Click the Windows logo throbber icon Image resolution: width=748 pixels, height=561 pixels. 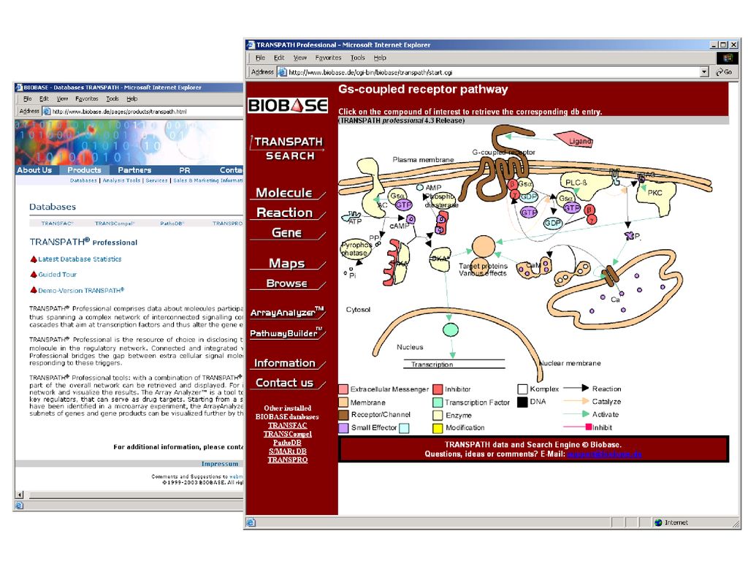[728, 58]
